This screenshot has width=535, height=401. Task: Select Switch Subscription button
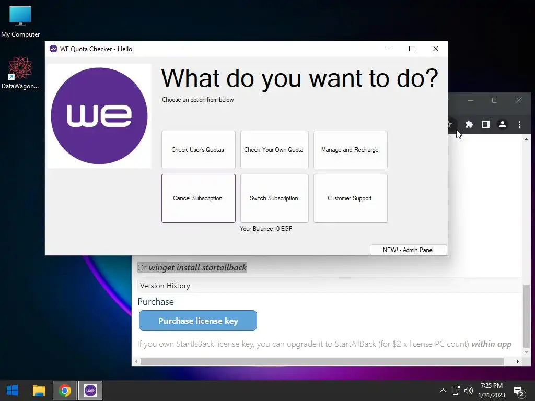point(274,198)
